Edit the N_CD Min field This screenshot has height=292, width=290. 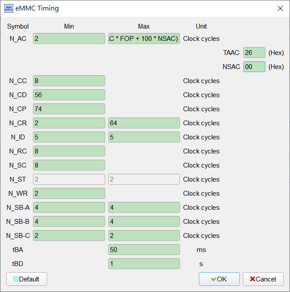click(69, 95)
